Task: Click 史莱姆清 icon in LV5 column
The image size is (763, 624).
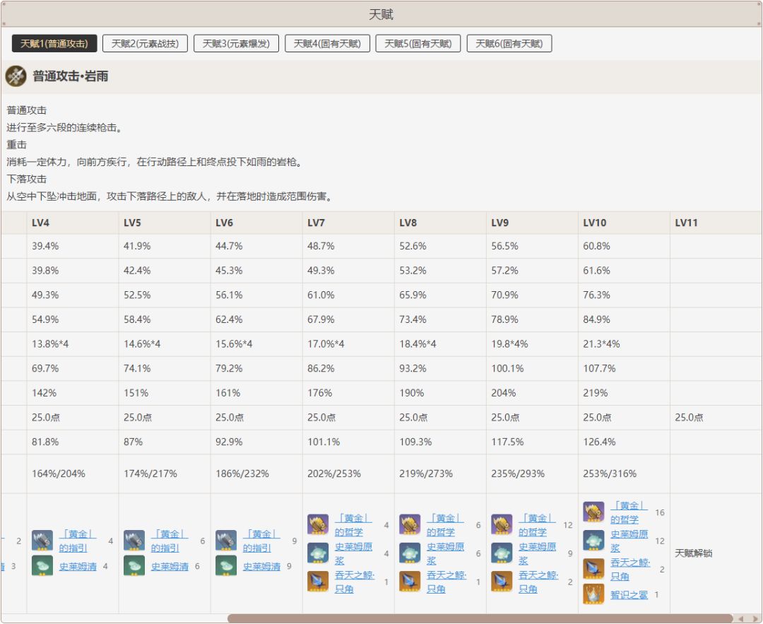Action: point(134,566)
